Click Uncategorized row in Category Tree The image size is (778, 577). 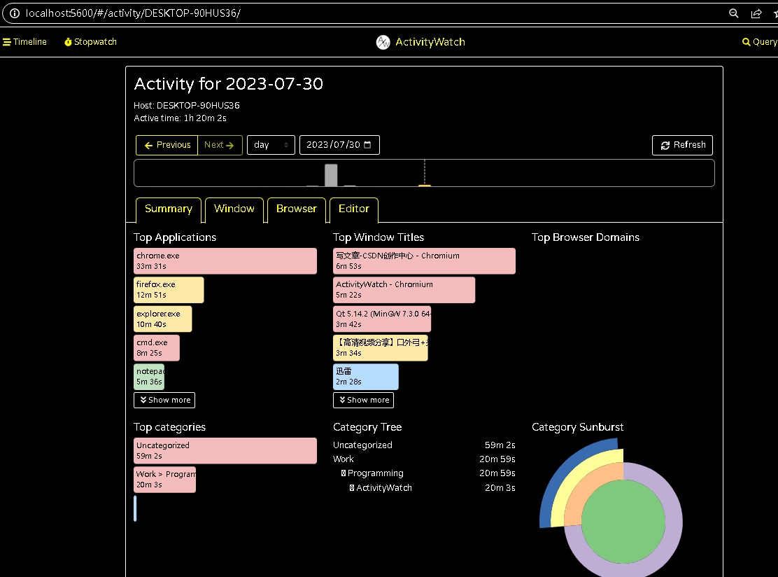(424, 445)
